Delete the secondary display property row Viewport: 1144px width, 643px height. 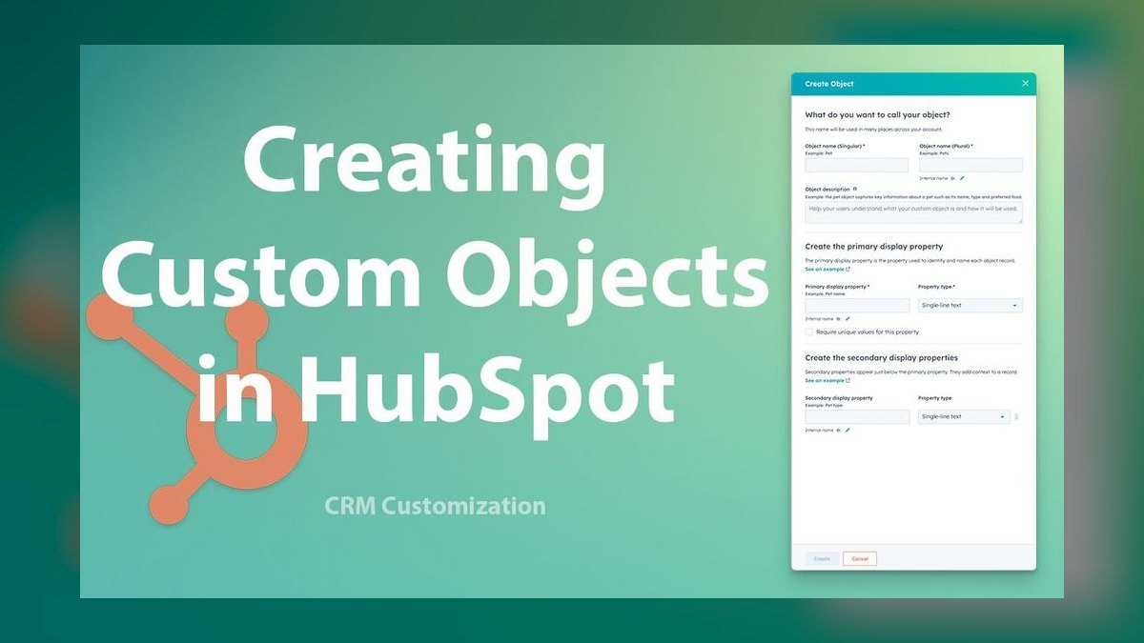pyautogui.click(x=1016, y=416)
